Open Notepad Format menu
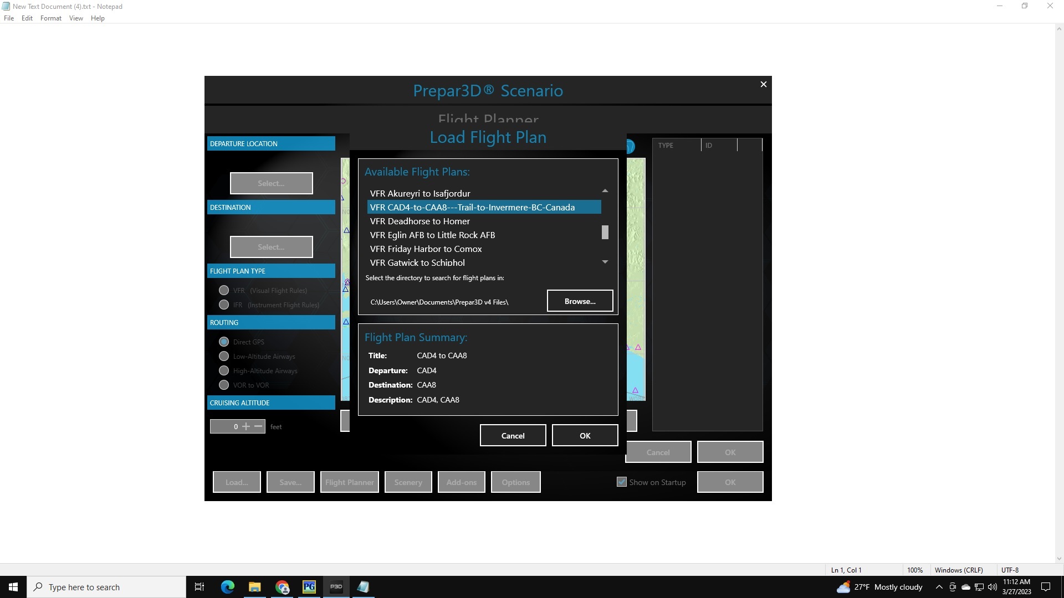This screenshot has height=598, width=1064. [50, 18]
